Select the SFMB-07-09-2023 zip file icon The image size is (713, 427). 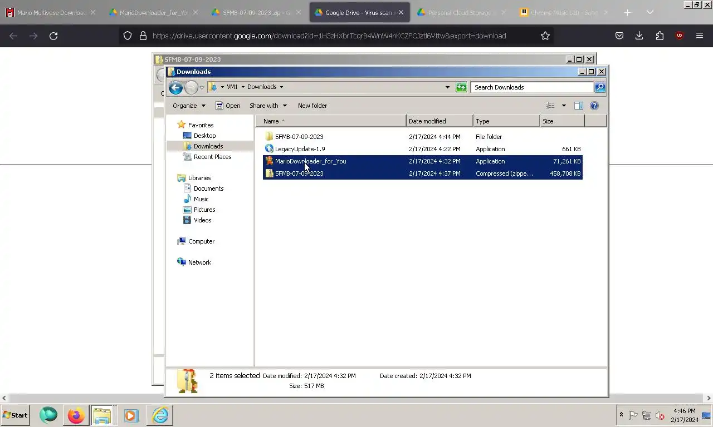click(x=269, y=173)
